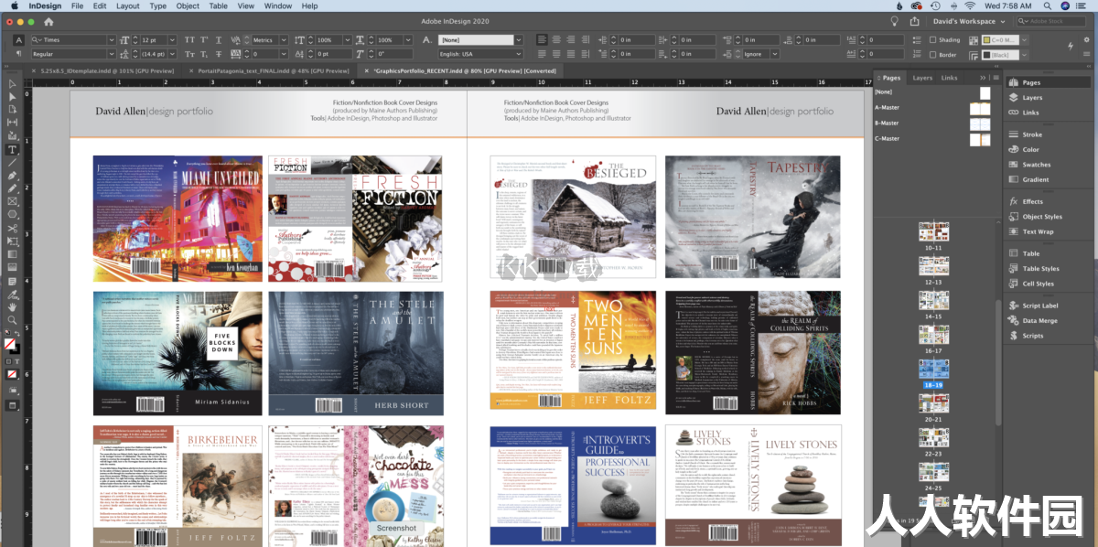Open the Times font family dropdown

coord(112,40)
